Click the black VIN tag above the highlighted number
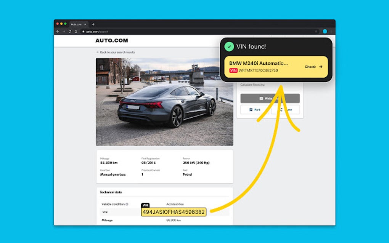This screenshot has height=243, width=389. tap(145, 205)
